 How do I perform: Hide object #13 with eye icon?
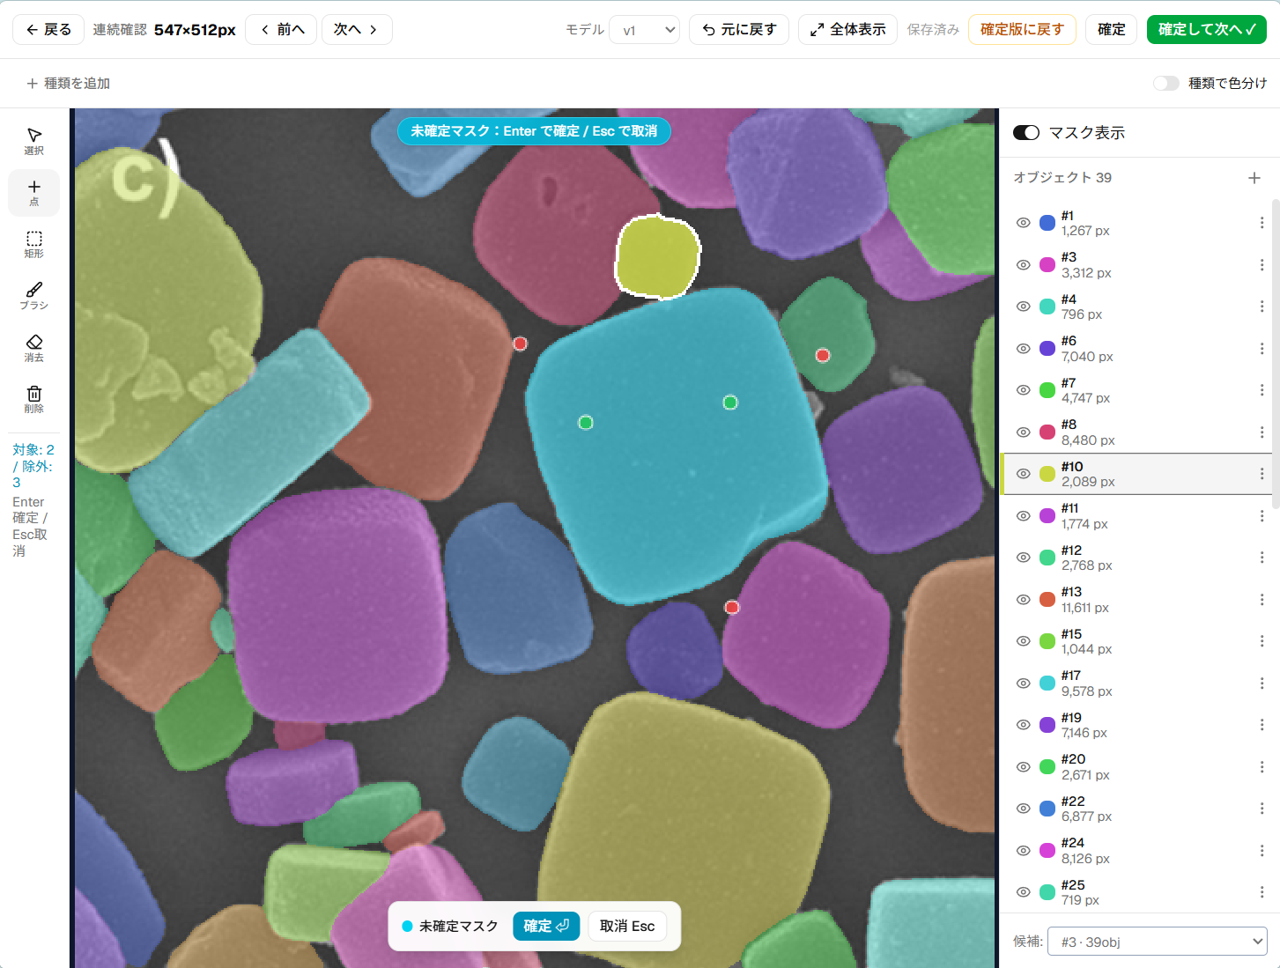[1023, 600]
